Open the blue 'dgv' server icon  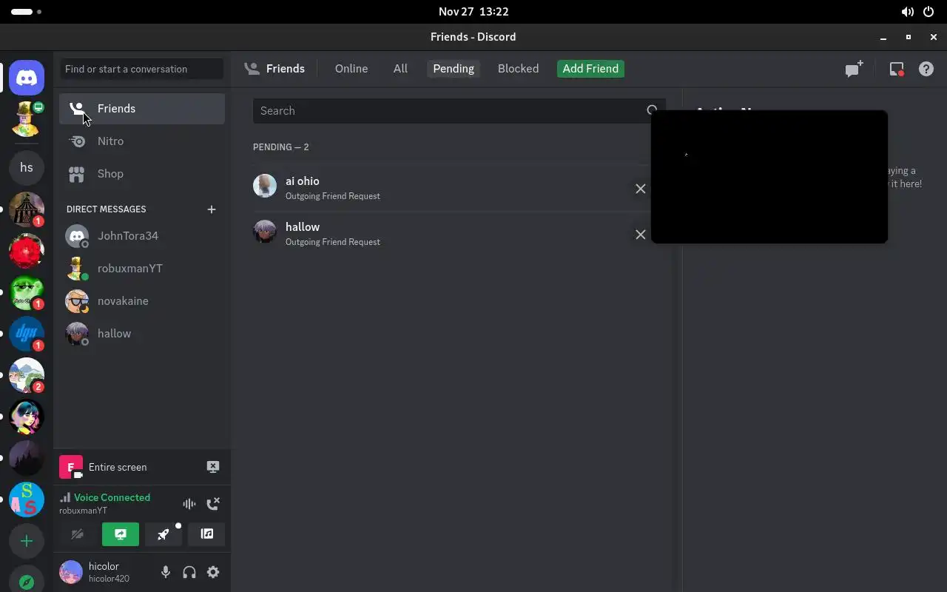point(27,334)
